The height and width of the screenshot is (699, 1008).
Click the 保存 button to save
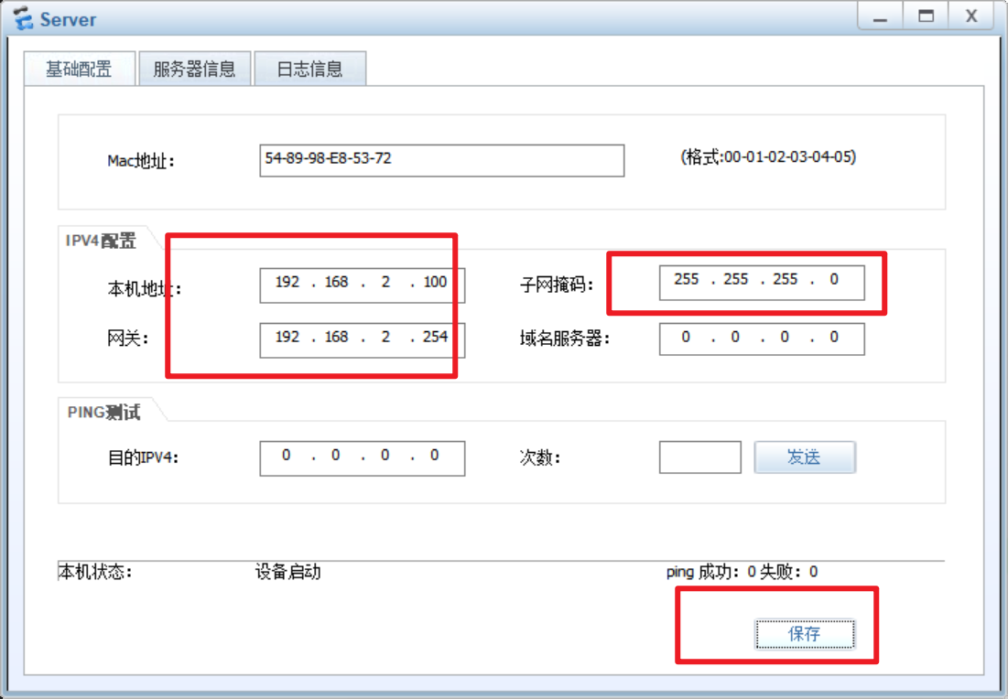(804, 633)
